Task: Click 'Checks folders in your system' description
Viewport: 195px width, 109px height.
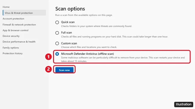Action: coord(97,26)
